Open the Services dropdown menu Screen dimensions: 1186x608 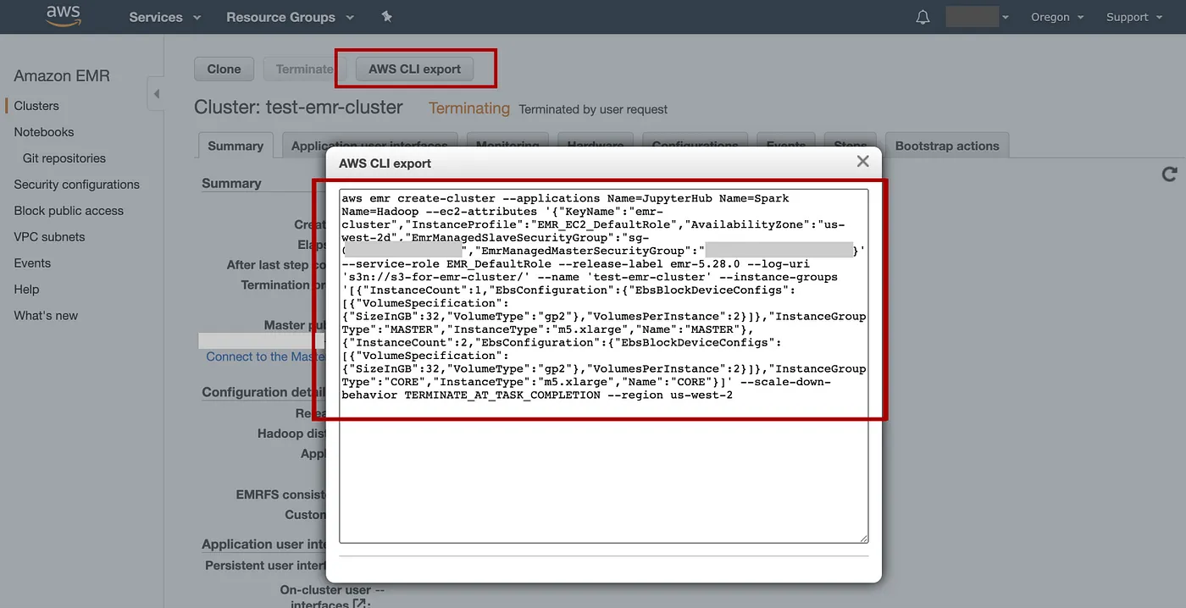pos(164,17)
